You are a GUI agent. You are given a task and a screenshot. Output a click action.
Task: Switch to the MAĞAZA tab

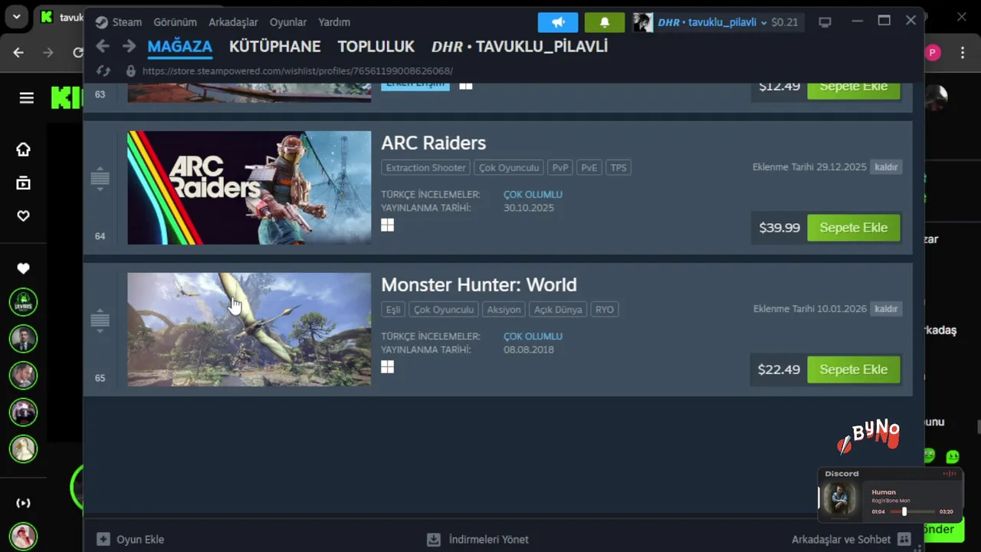(x=179, y=47)
